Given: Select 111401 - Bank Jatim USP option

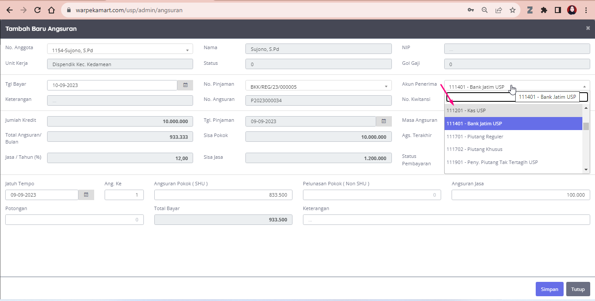Looking at the screenshot, I should pos(513,124).
